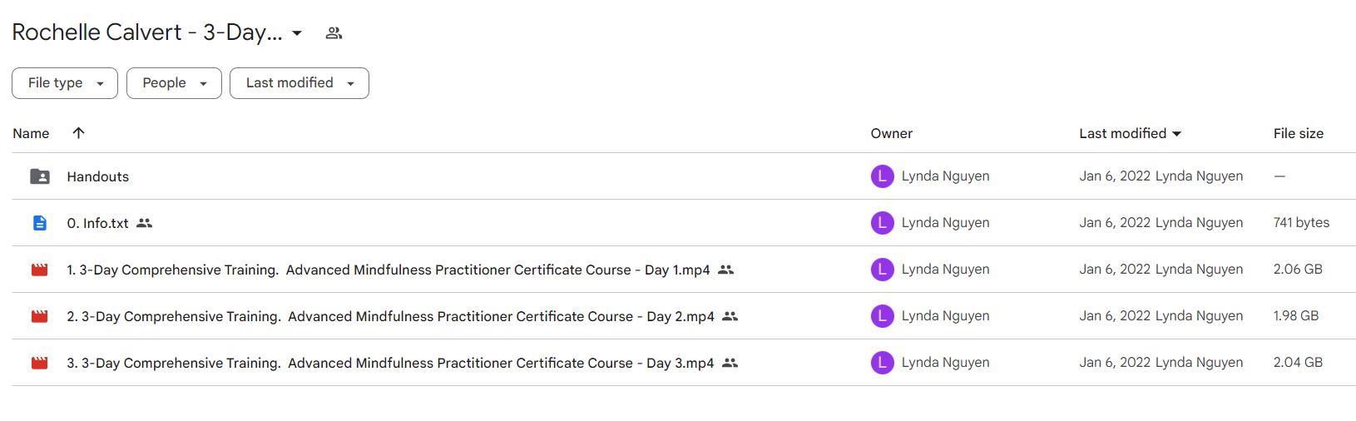Click shared-people icon next to 0. Info.txt

point(145,223)
